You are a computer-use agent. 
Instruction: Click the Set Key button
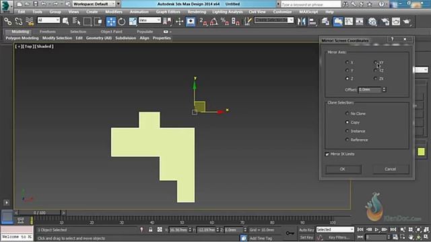coord(306,237)
